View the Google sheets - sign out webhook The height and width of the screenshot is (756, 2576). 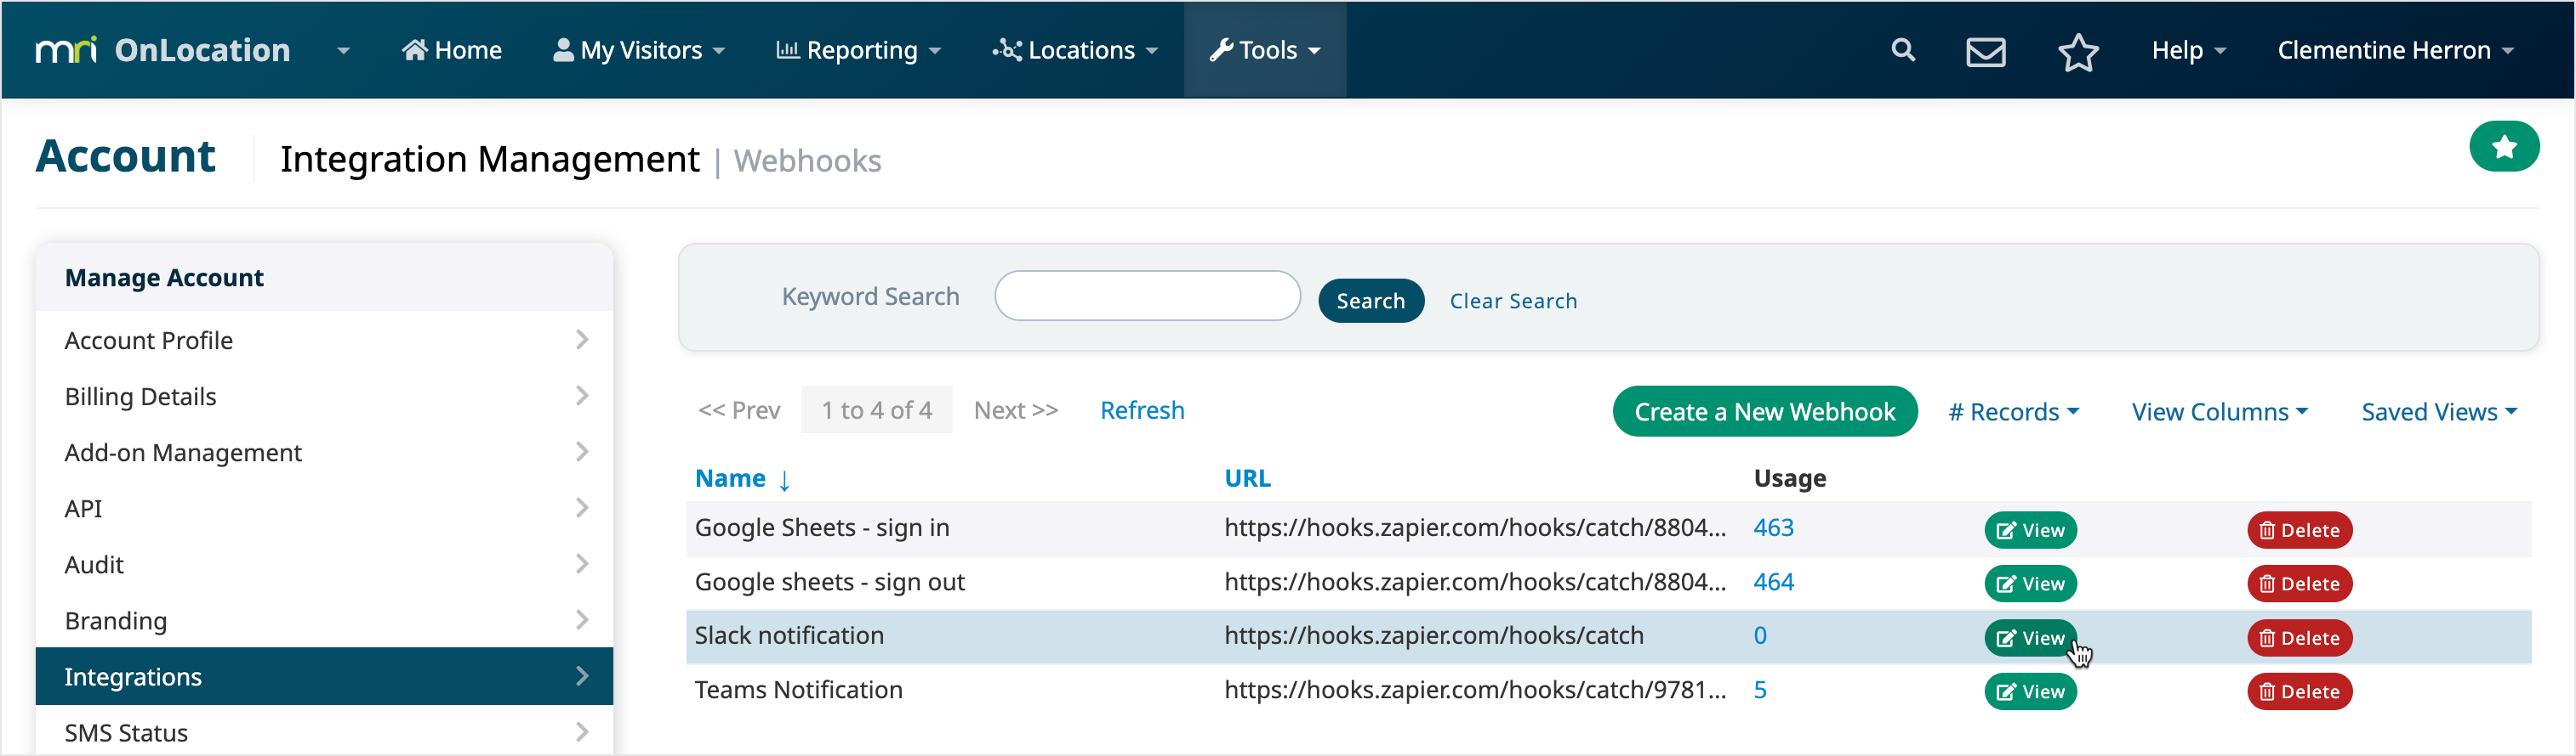(x=2030, y=584)
